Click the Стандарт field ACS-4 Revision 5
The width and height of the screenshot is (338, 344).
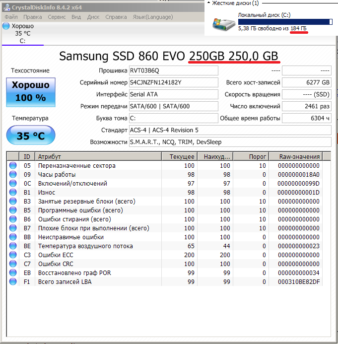tap(230, 130)
